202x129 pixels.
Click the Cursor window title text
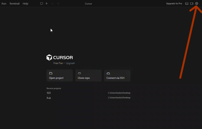coord(88,4)
